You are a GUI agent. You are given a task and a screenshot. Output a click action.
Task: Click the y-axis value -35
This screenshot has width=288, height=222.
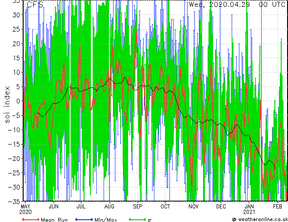[14, 202]
